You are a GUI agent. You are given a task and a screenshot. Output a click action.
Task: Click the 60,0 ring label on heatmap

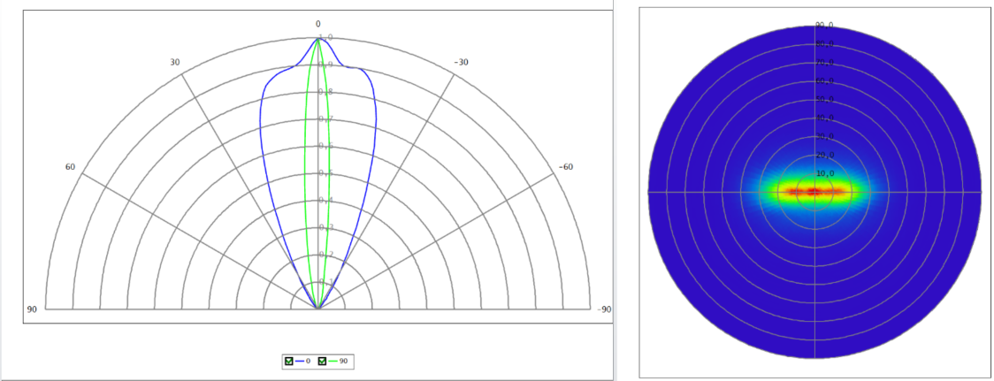[825, 81]
